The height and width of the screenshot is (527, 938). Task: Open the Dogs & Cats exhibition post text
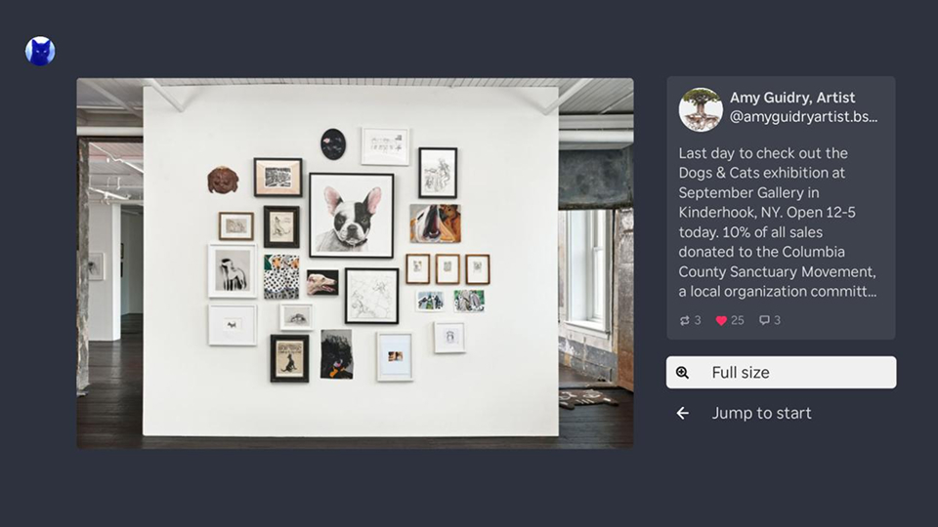tap(777, 223)
